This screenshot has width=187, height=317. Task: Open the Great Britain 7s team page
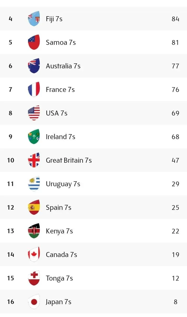tap(69, 160)
